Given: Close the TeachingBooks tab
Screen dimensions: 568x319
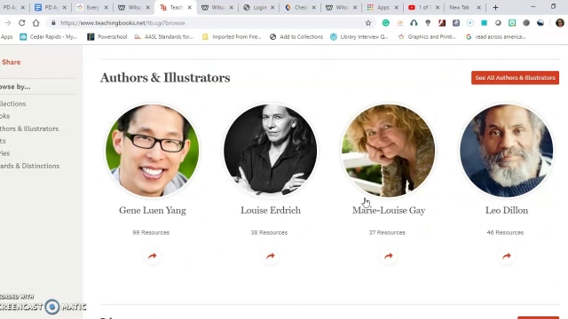Looking at the screenshot, I should [x=189, y=7].
